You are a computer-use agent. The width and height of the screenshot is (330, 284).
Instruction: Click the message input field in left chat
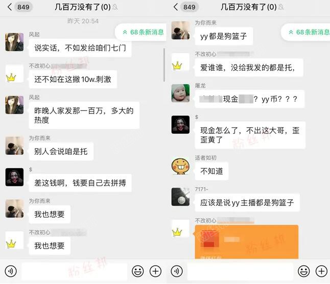pos(75,271)
